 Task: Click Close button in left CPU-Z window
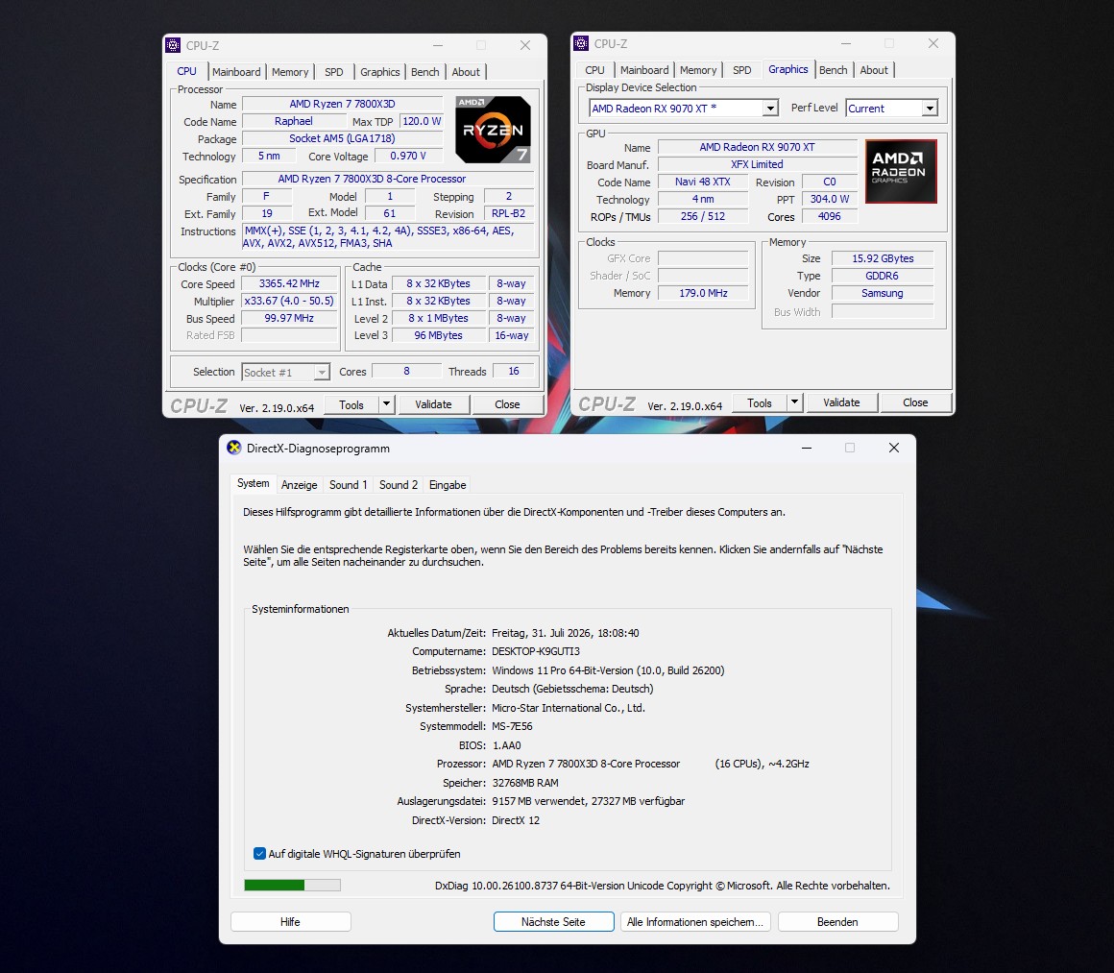pyautogui.click(x=507, y=404)
